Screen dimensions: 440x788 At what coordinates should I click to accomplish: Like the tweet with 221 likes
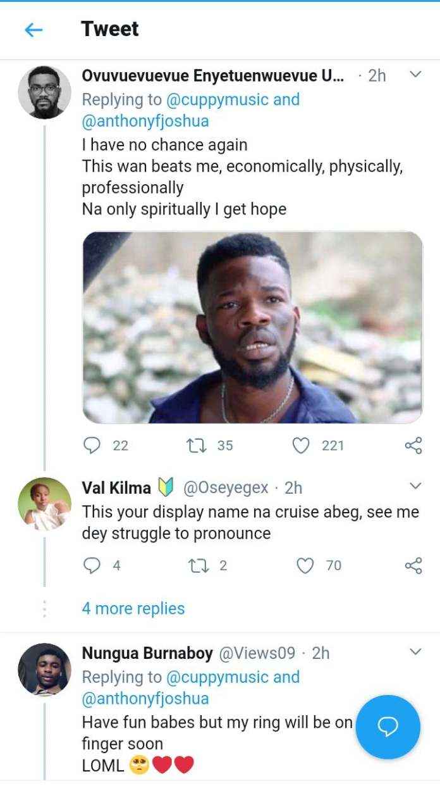click(x=302, y=446)
